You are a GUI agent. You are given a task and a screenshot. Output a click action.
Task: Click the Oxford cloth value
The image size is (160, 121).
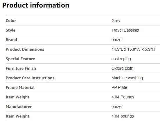pyautogui.click(x=122, y=68)
